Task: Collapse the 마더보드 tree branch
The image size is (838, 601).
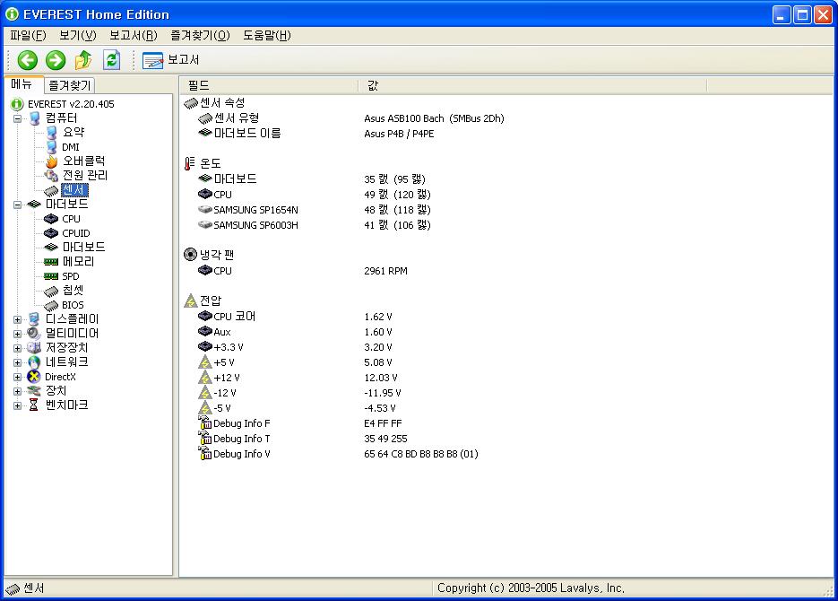Action: tap(18, 205)
